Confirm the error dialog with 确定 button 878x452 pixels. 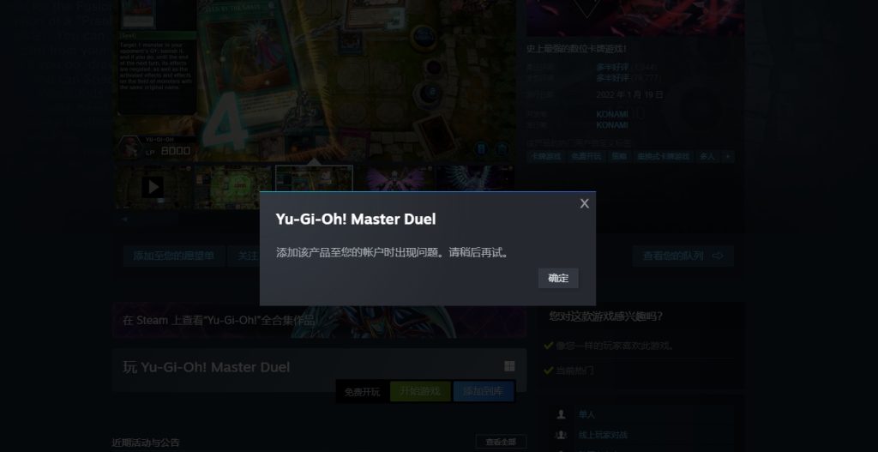pos(558,279)
